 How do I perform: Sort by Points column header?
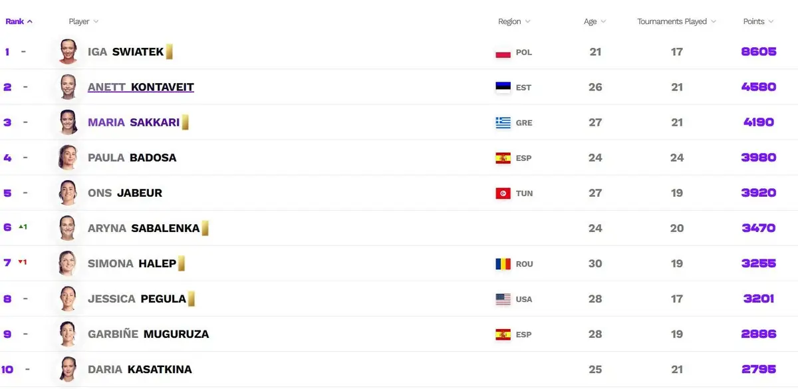(x=758, y=21)
